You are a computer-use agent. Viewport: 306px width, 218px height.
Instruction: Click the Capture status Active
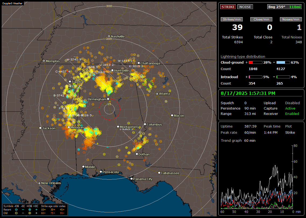[290, 108]
